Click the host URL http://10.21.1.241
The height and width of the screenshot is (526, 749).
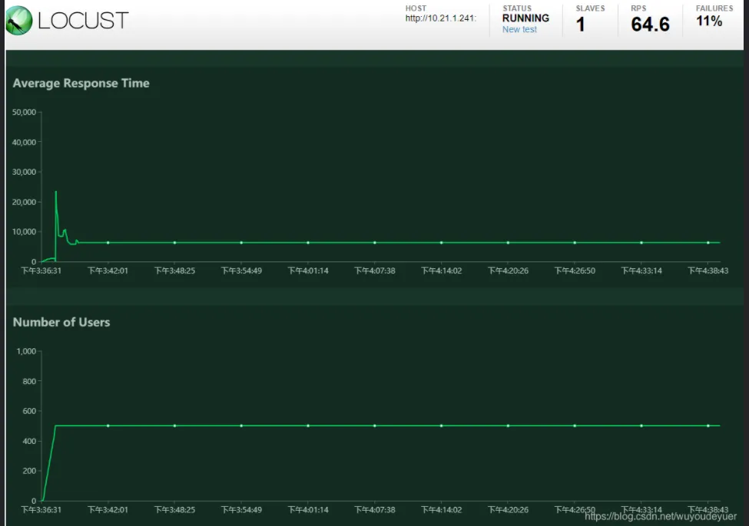pyautogui.click(x=440, y=18)
